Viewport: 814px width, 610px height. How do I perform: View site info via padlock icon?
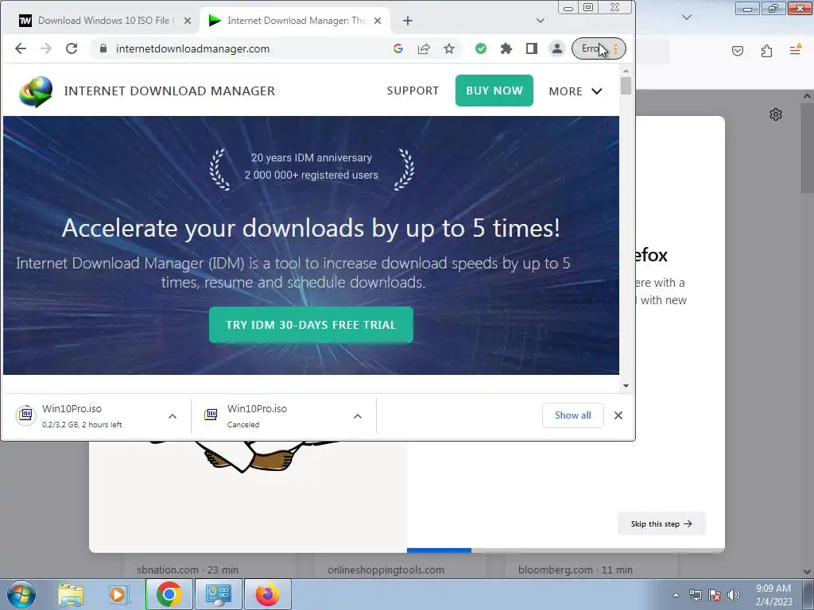103,48
